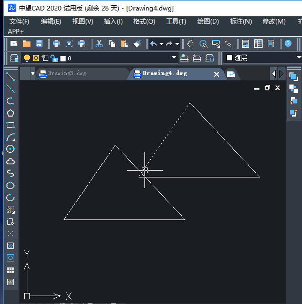The image size is (302, 304).
Task: Select the Ellipse tool
Action: (x=11, y=185)
